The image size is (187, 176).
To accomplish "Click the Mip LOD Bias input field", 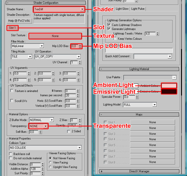I will (x=74, y=46).
